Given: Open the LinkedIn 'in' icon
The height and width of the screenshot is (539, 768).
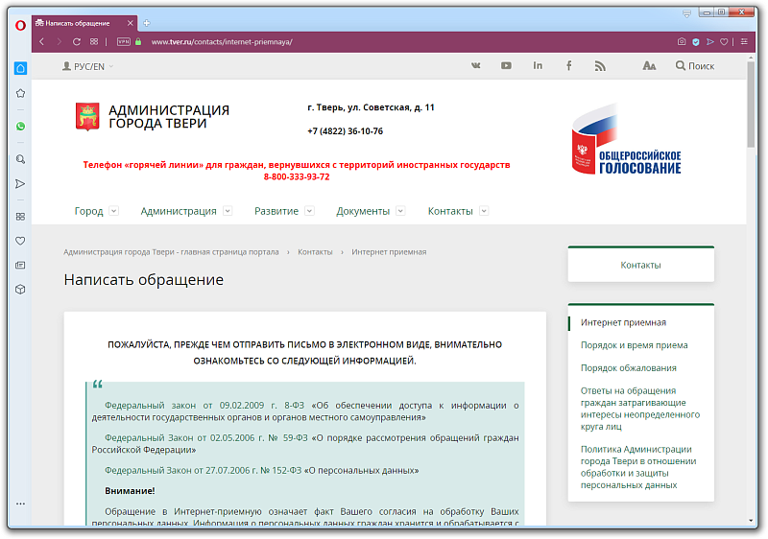Looking at the screenshot, I should pyautogui.click(x=538, y=65).
